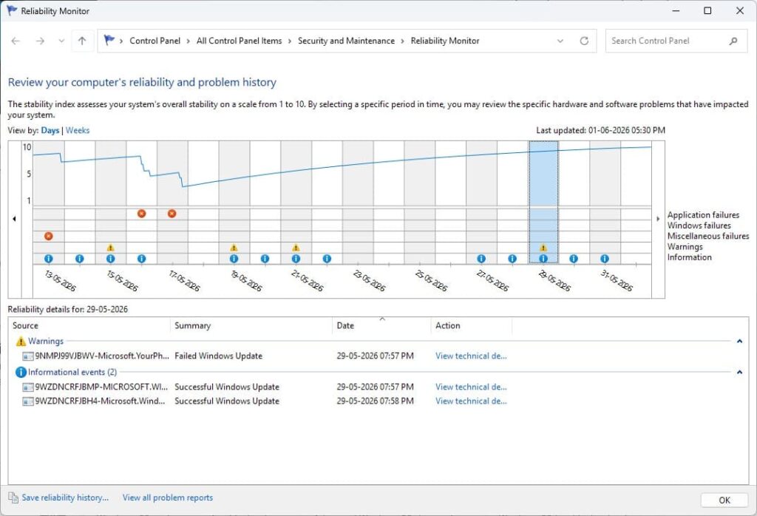
Task: Select the information icon on 19-05-2026
Action: coord(234,259)
